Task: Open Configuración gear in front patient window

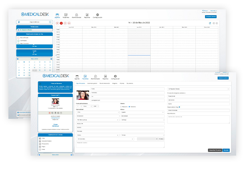Action: [115, 76]
